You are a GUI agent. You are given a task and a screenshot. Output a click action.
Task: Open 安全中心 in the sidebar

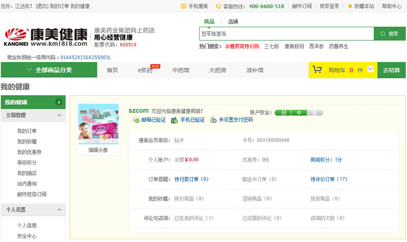pyautogui.click(x=27, y=236)
